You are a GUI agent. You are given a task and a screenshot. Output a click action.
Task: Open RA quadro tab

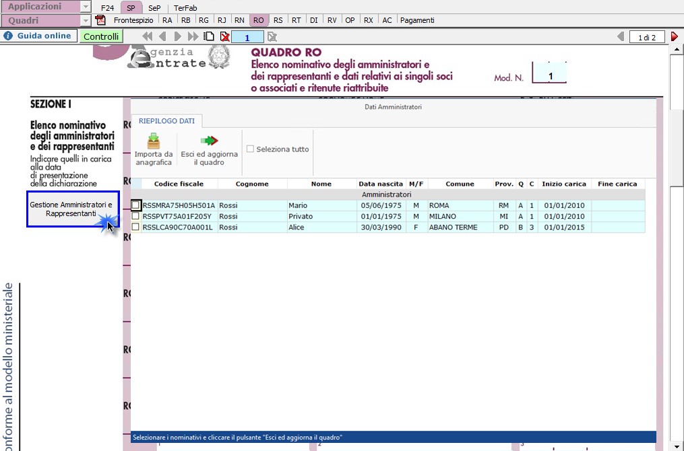167,20
